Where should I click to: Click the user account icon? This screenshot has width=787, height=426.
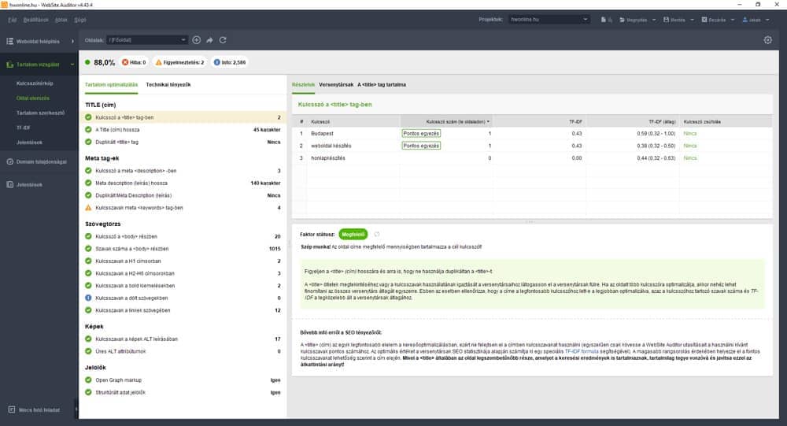point(745,20)
